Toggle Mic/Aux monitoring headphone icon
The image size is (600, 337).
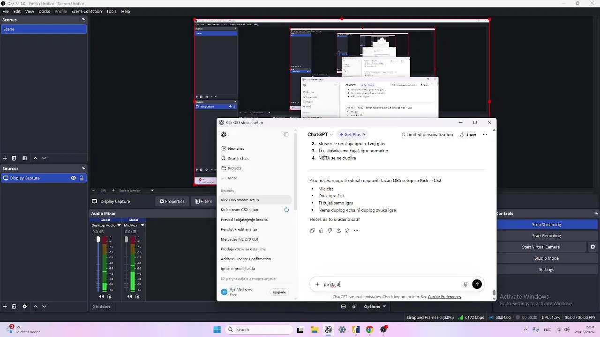click(x=137, y=296)
